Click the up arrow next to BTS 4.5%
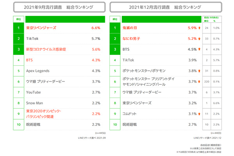The height and width of the screenshot is (156, 234). [199, 49]
